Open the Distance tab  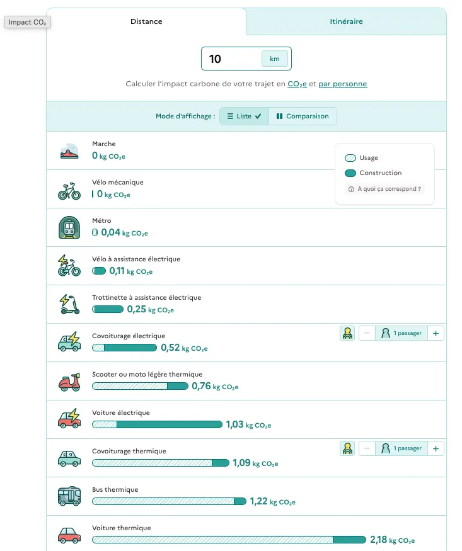[x=146, y=21]
